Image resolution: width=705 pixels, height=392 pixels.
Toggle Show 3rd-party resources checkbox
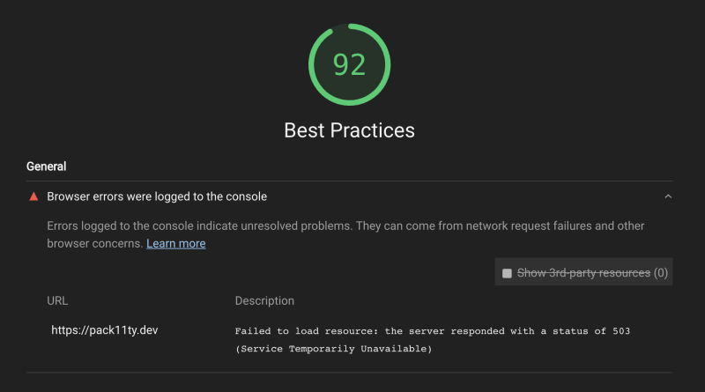tap(507, 273)
